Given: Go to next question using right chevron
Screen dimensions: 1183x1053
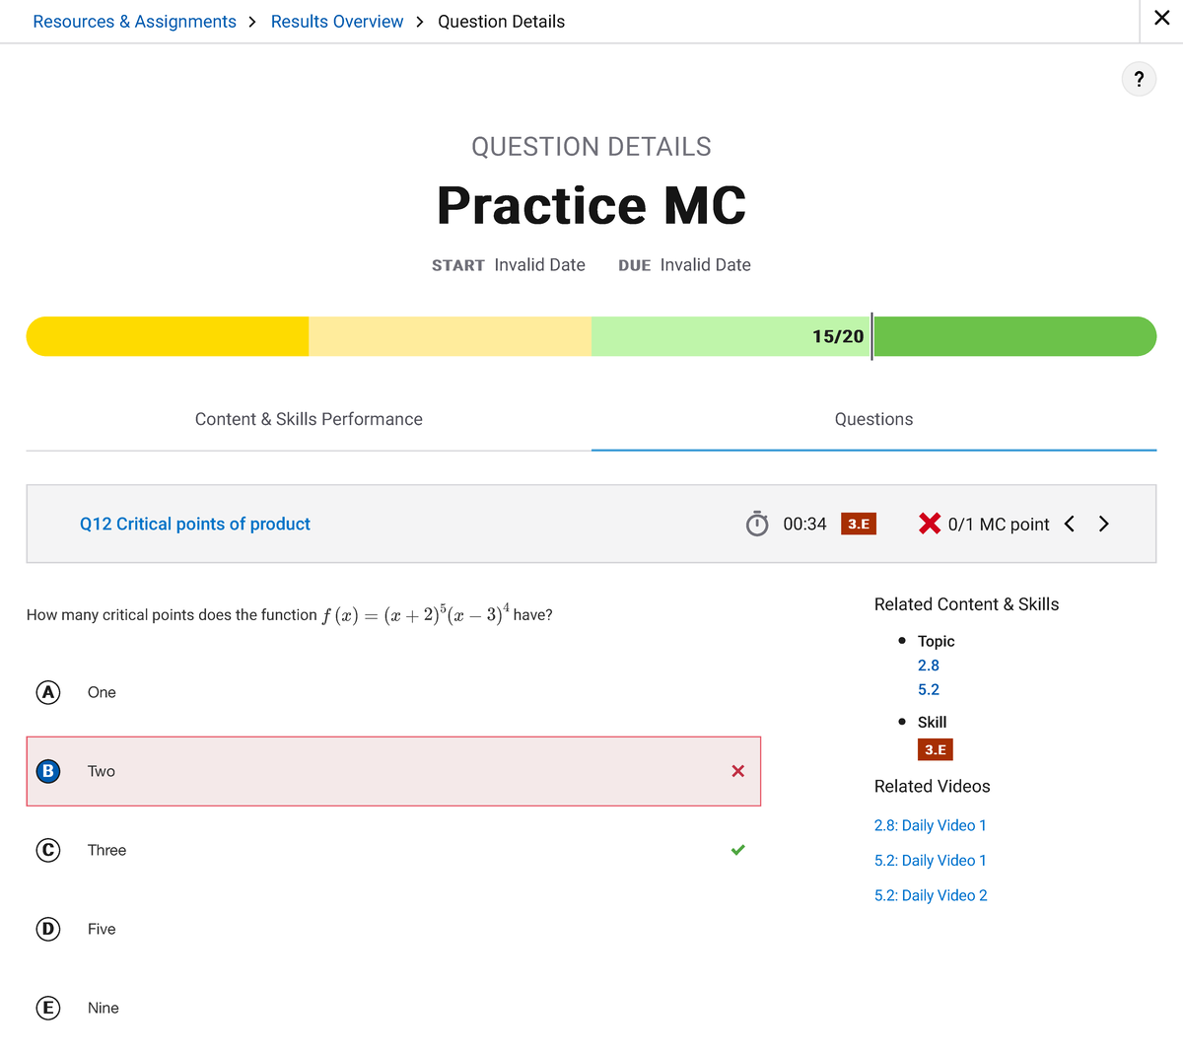Looking at the screenshot, I should coord(1103,524).
